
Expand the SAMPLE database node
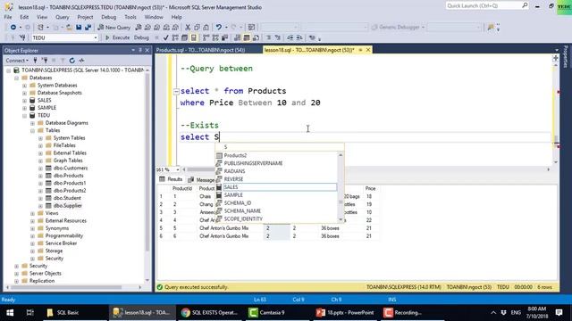(x=24, y=108)
